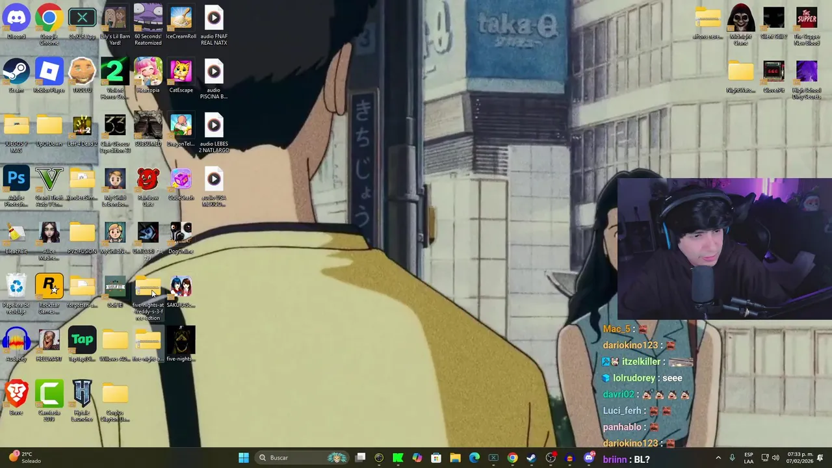
Task: Select the Papelera de reciclaje icon
Action: pos(16,294)
